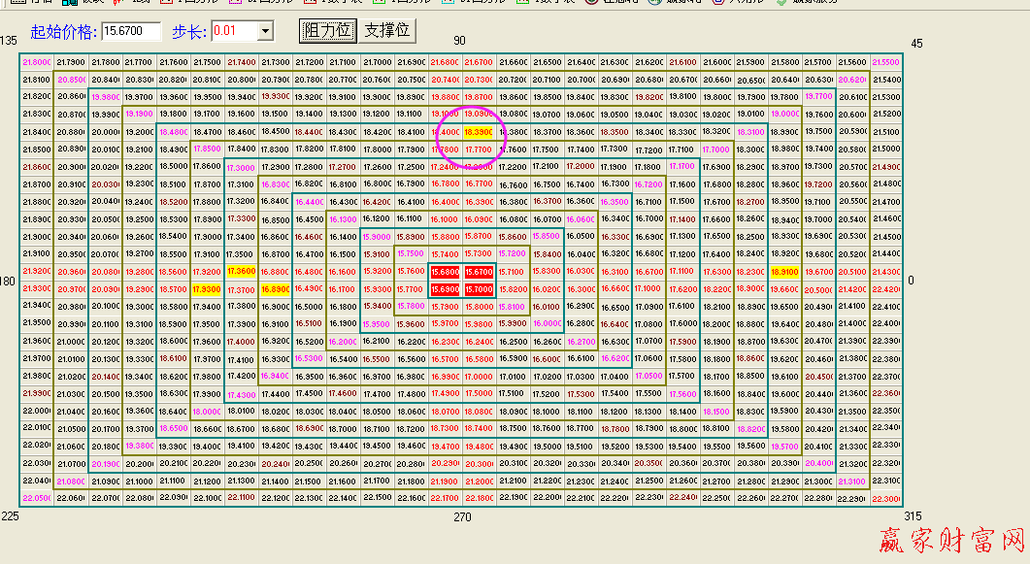
Task: Select the red center cell 15.6800
Action: (445, 272)
